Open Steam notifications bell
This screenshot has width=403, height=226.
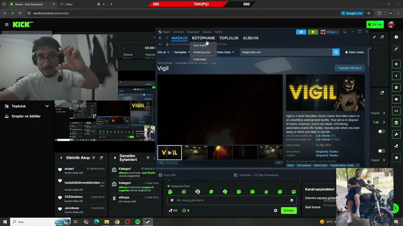(313, 32)
